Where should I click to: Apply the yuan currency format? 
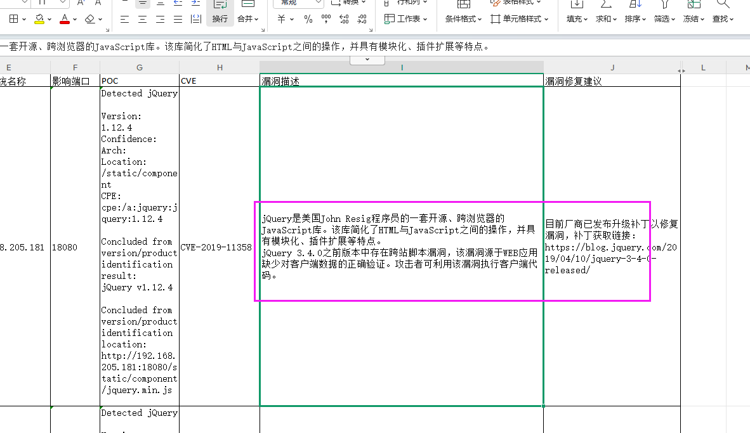[281, 19]
